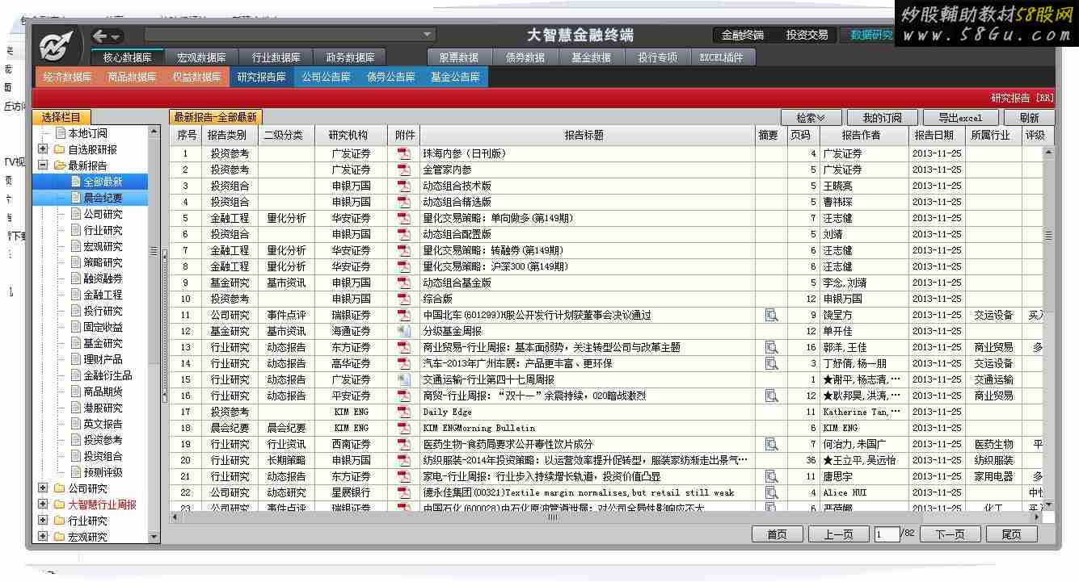View summary icon for 中国北车 report

point(772,315)
